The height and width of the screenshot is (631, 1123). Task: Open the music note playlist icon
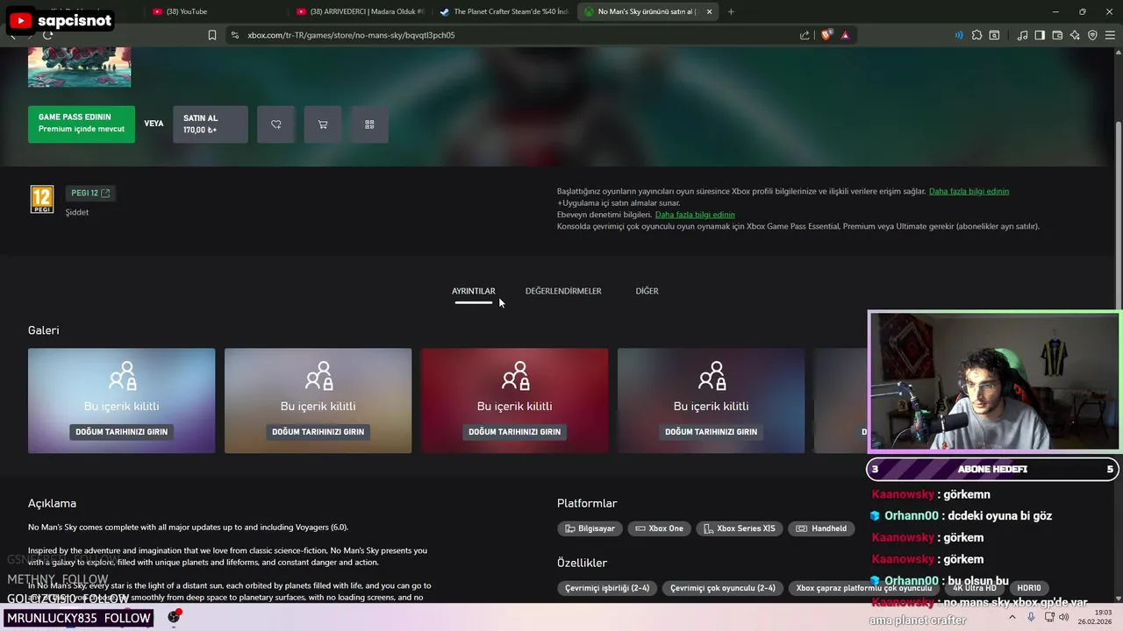pos(1022,35)
